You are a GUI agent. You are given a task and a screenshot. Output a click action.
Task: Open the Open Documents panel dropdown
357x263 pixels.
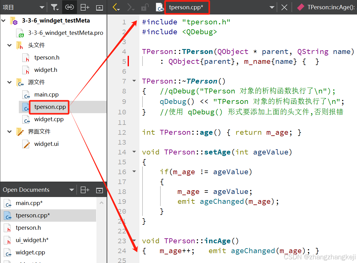tap(71, 190)
